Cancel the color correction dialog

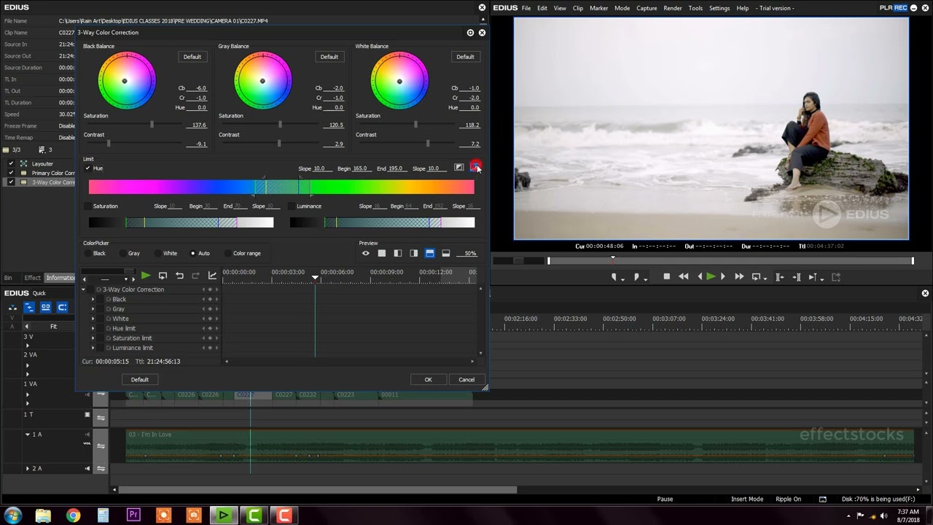466,379
